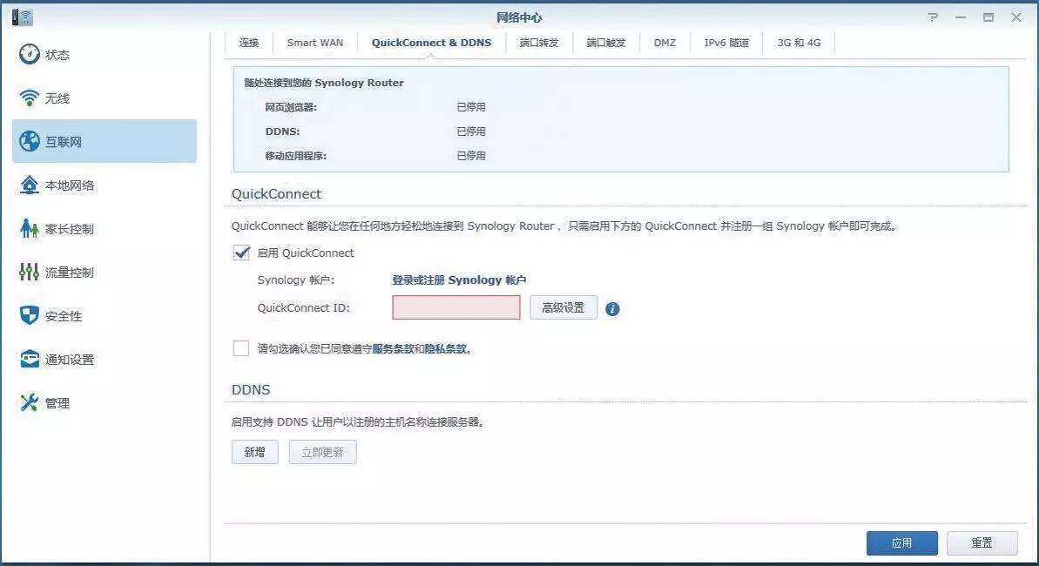This screenshot has height=566, width=1039.
Task: Open the 本地网络 local network section
Action: [x=104, y=185]
